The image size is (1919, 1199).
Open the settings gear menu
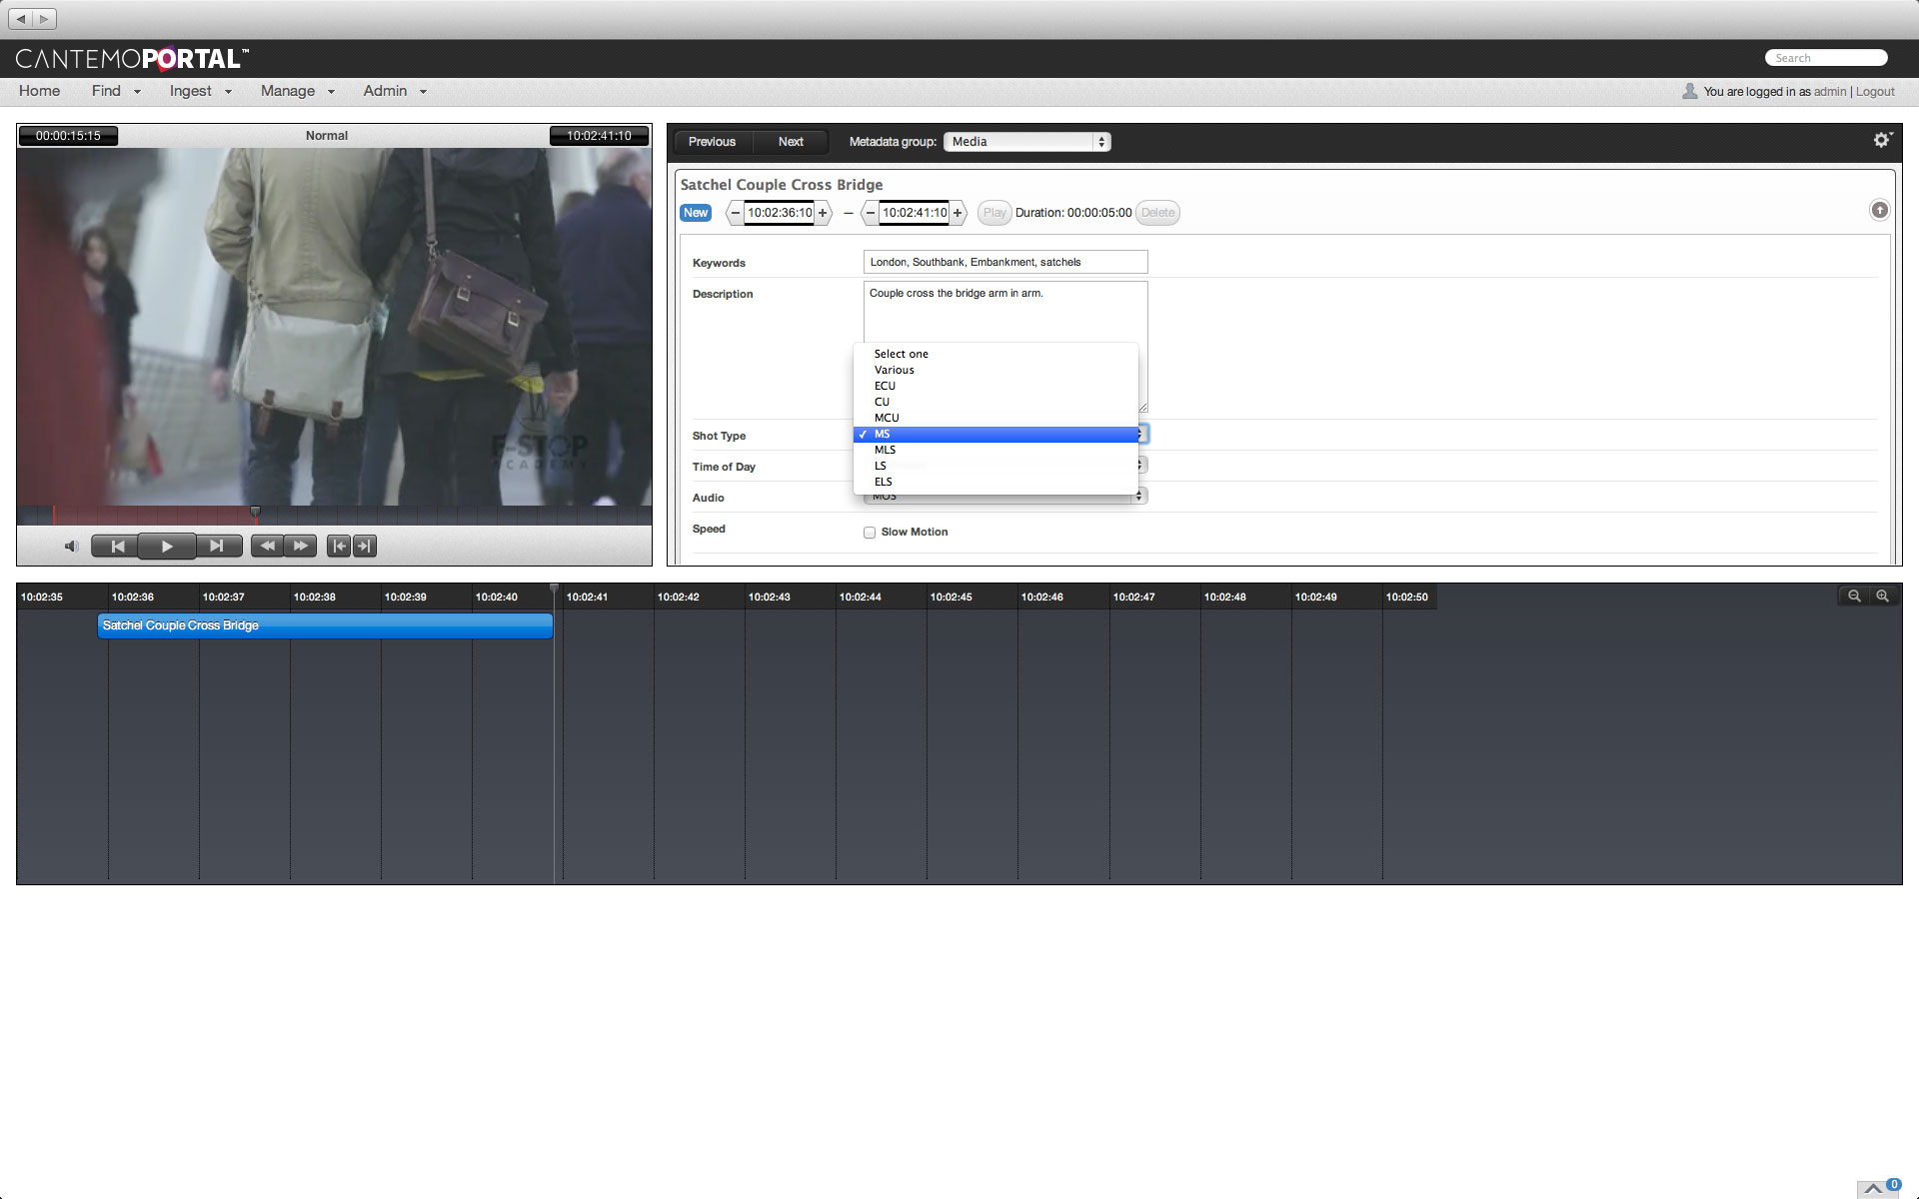pyautogui.click(x=1882, y=140)
